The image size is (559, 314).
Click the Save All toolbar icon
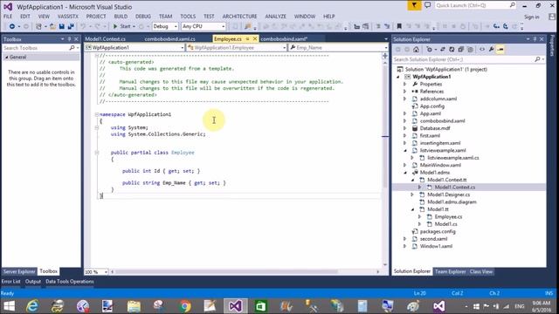coord(71,26)
